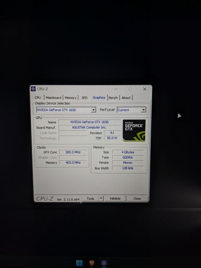Click the version text Ver. 2.11.0.x64
Viewport: 201px width, 268px height.
point(68,199)
